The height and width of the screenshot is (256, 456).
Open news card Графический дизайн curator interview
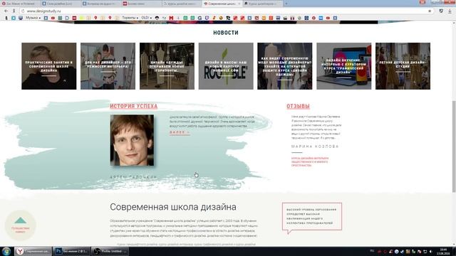point(343,66)
